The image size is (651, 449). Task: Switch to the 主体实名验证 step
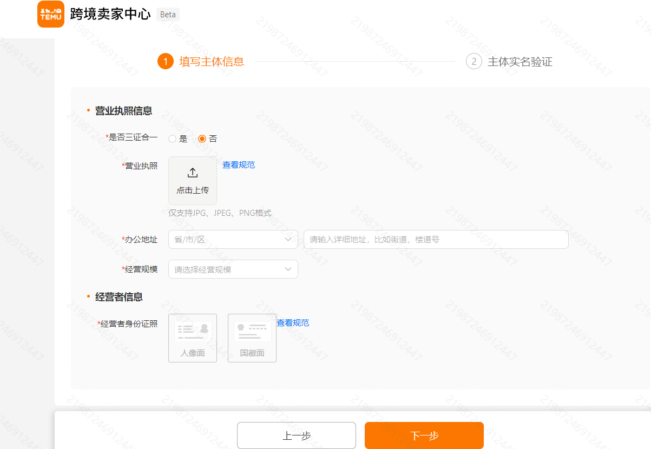(520, 62)
